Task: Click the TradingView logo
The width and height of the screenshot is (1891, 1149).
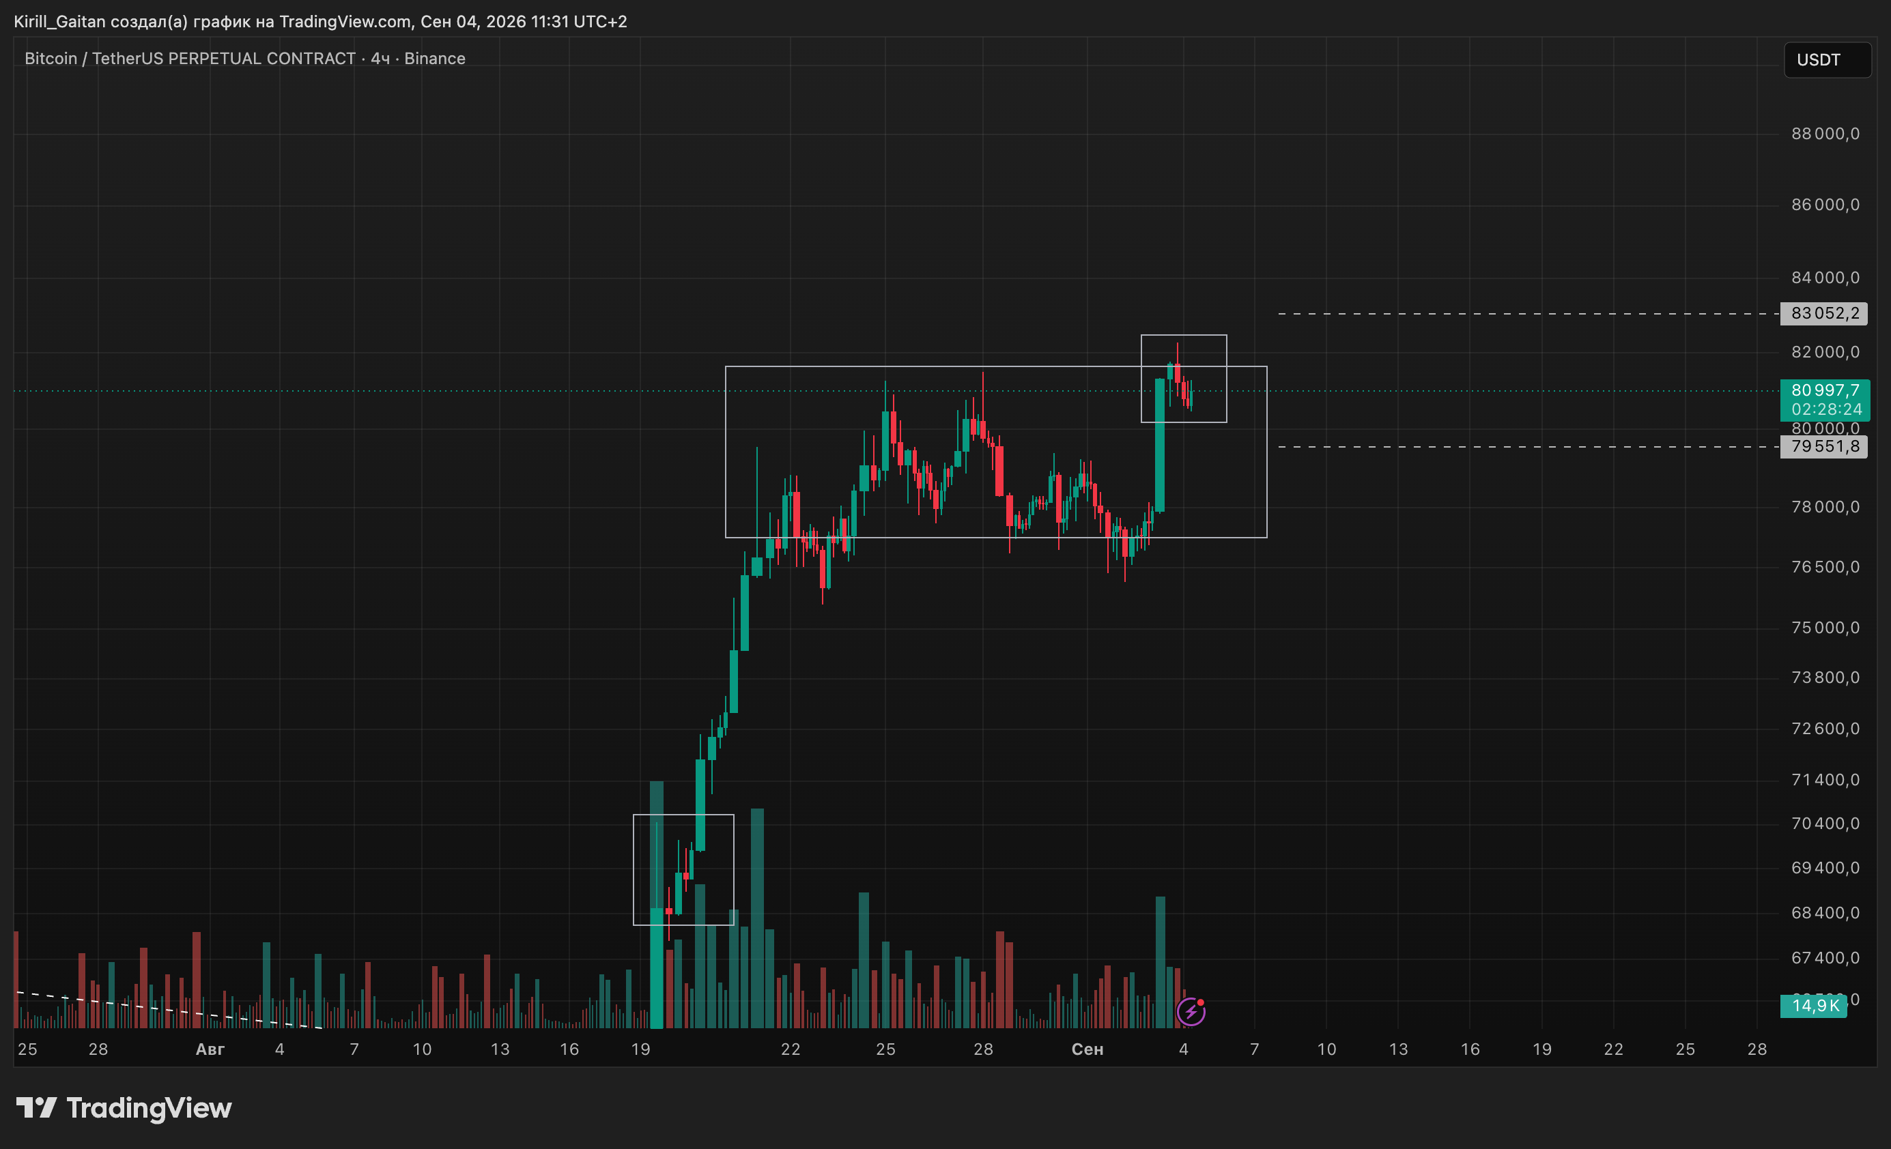Action: coord(124,1107)
